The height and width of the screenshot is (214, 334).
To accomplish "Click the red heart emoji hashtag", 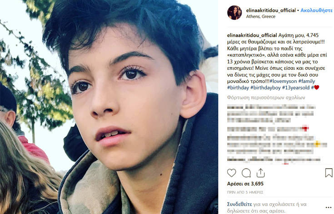I will click(315, 88).
